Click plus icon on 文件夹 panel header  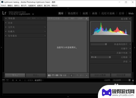coord(45,27)
